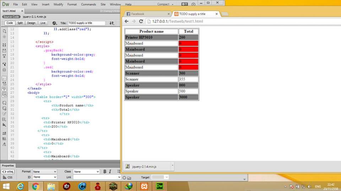The image size is (341, 191).
Task: Open XAMPP from the taskbar
Action: (x=144, y=186)
